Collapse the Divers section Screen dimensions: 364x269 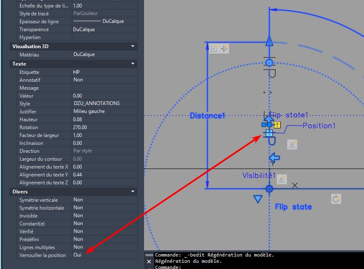pyautogui.click(x=133, y=191)
